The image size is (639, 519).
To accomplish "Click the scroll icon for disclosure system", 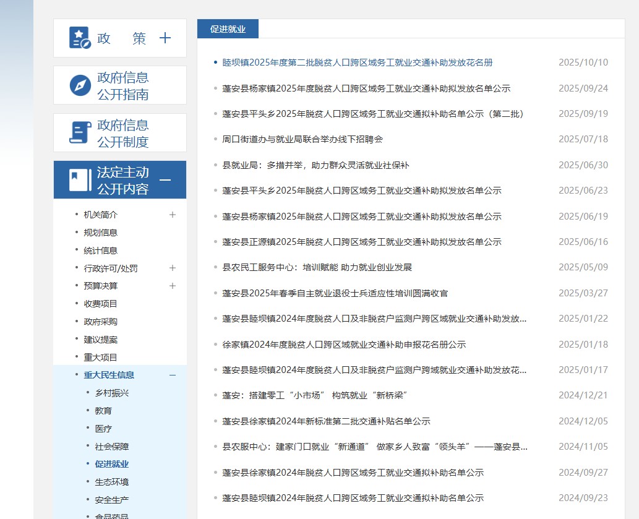I will point(80,133).
